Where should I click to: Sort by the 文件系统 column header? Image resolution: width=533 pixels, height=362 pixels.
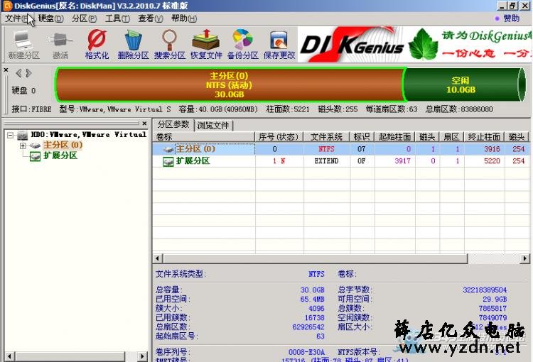(326, 137)
